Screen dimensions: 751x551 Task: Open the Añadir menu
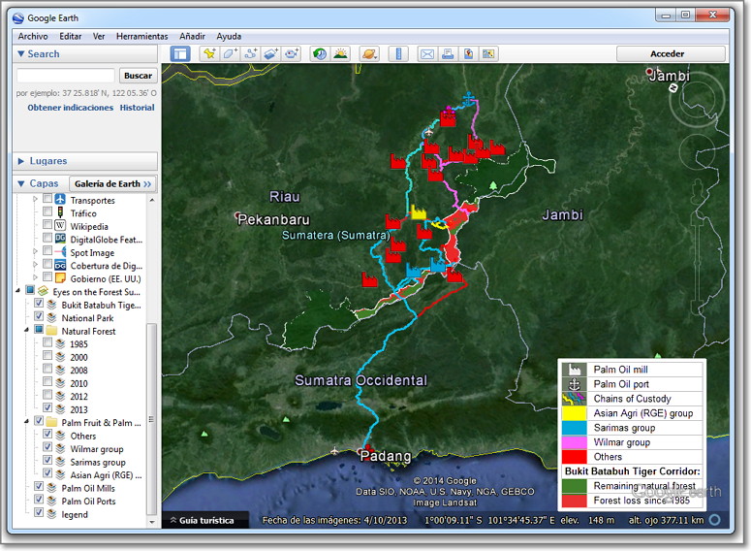[192, 36]
